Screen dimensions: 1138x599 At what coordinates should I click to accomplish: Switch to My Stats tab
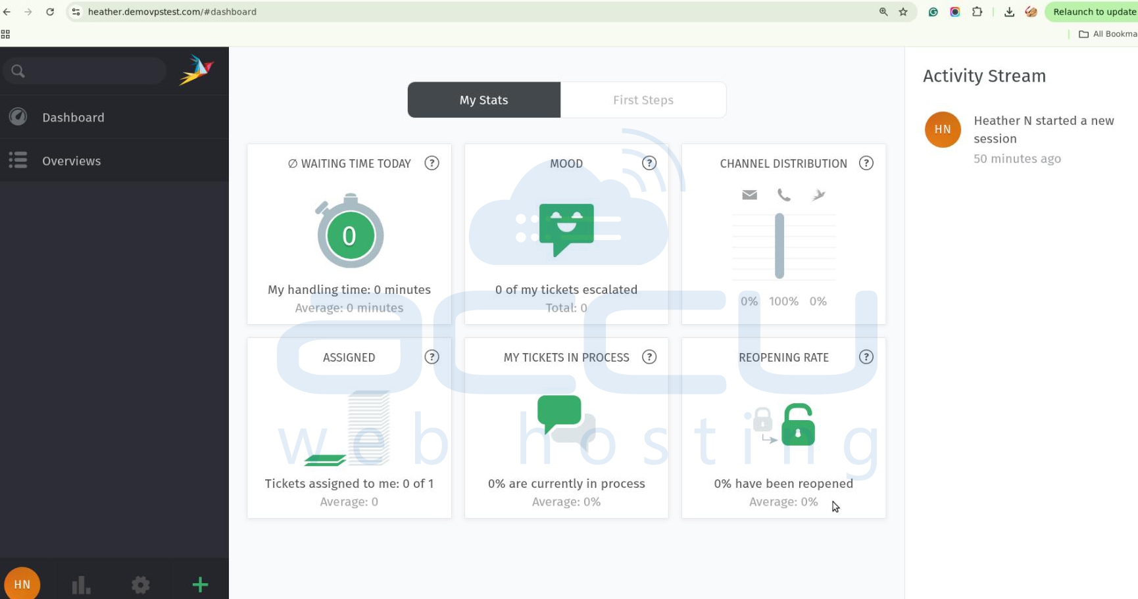pos(484,100)
